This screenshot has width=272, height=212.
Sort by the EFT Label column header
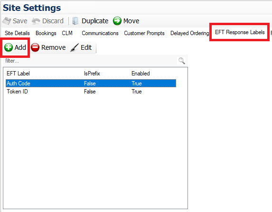coord(18,74)
